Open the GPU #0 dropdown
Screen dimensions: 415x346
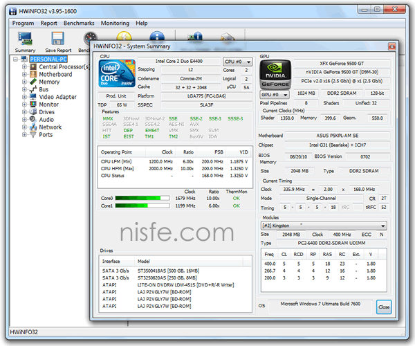(x=275, y=95)
